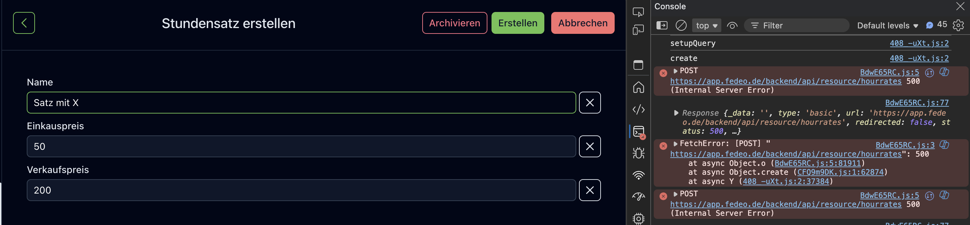
Task: Select the Inspect element tool icon
Action: [x=638, y=12]
